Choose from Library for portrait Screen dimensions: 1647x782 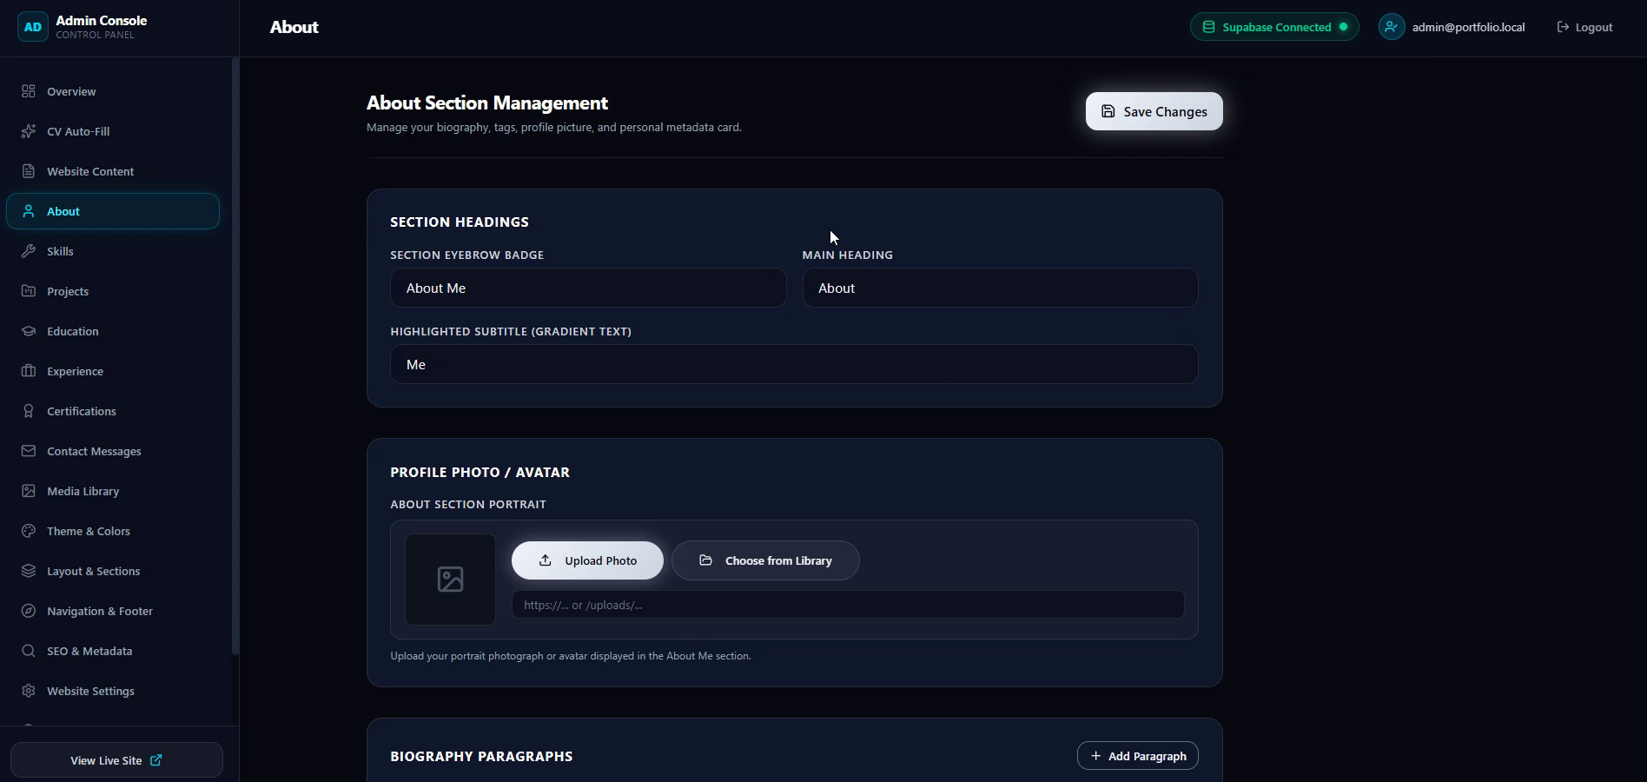[x=765, y=560]
